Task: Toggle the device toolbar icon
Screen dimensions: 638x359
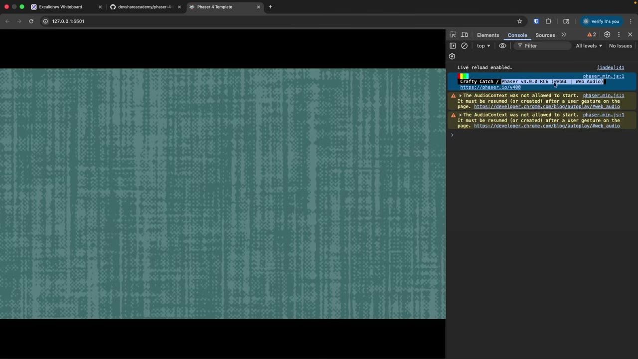Action: pyautogui.click(x=465, y=35)
